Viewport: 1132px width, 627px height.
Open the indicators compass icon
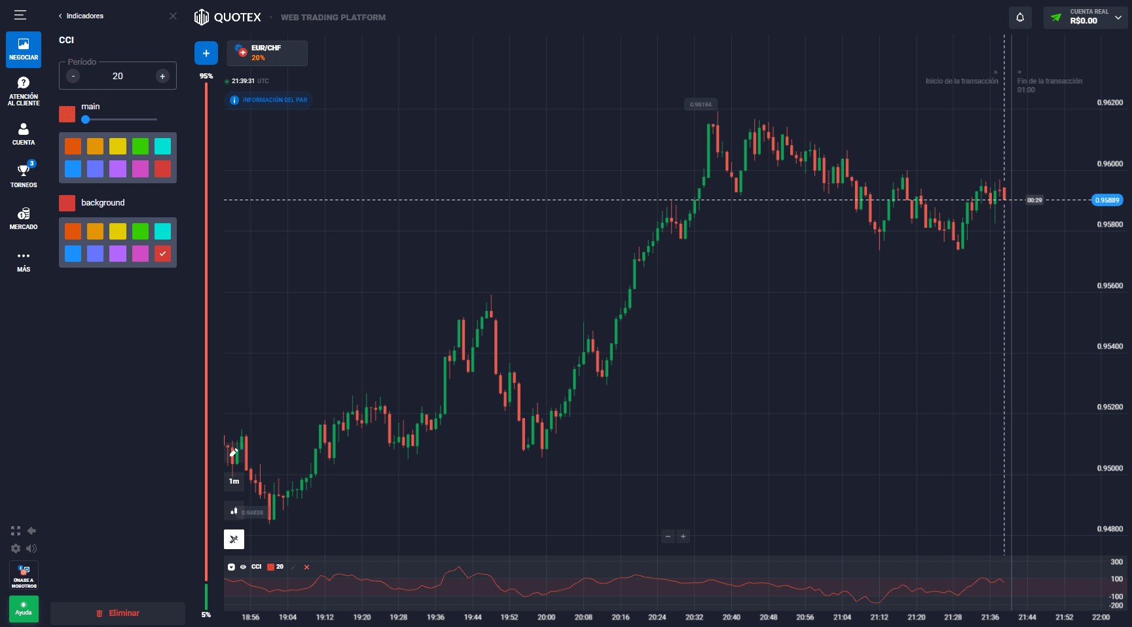(x=234, y=539)
